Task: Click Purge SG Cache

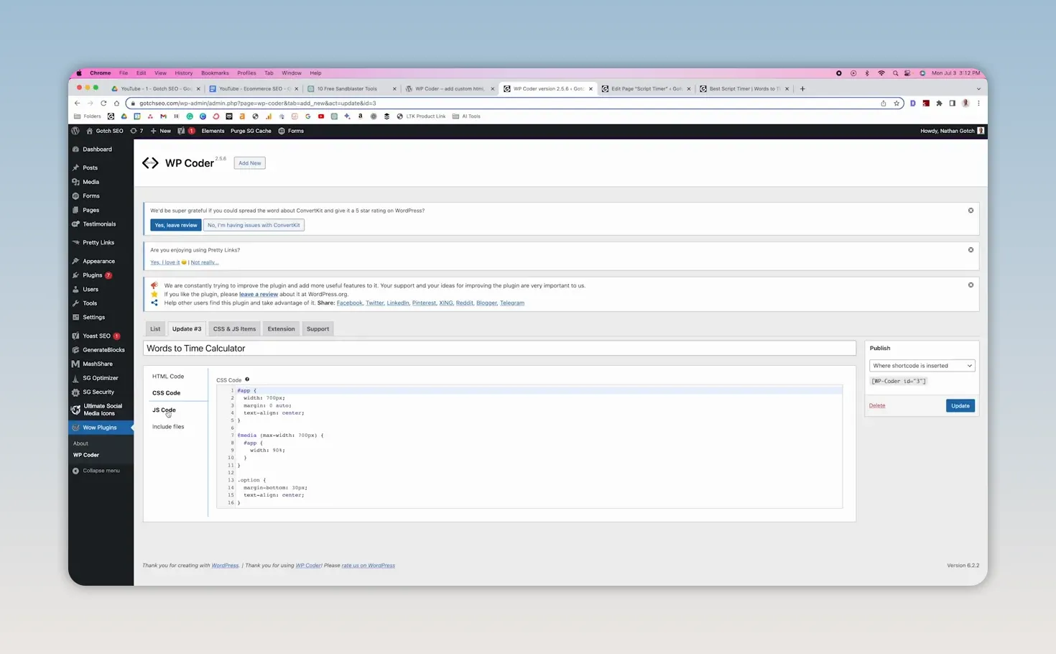Action: (x=251, y=131)
